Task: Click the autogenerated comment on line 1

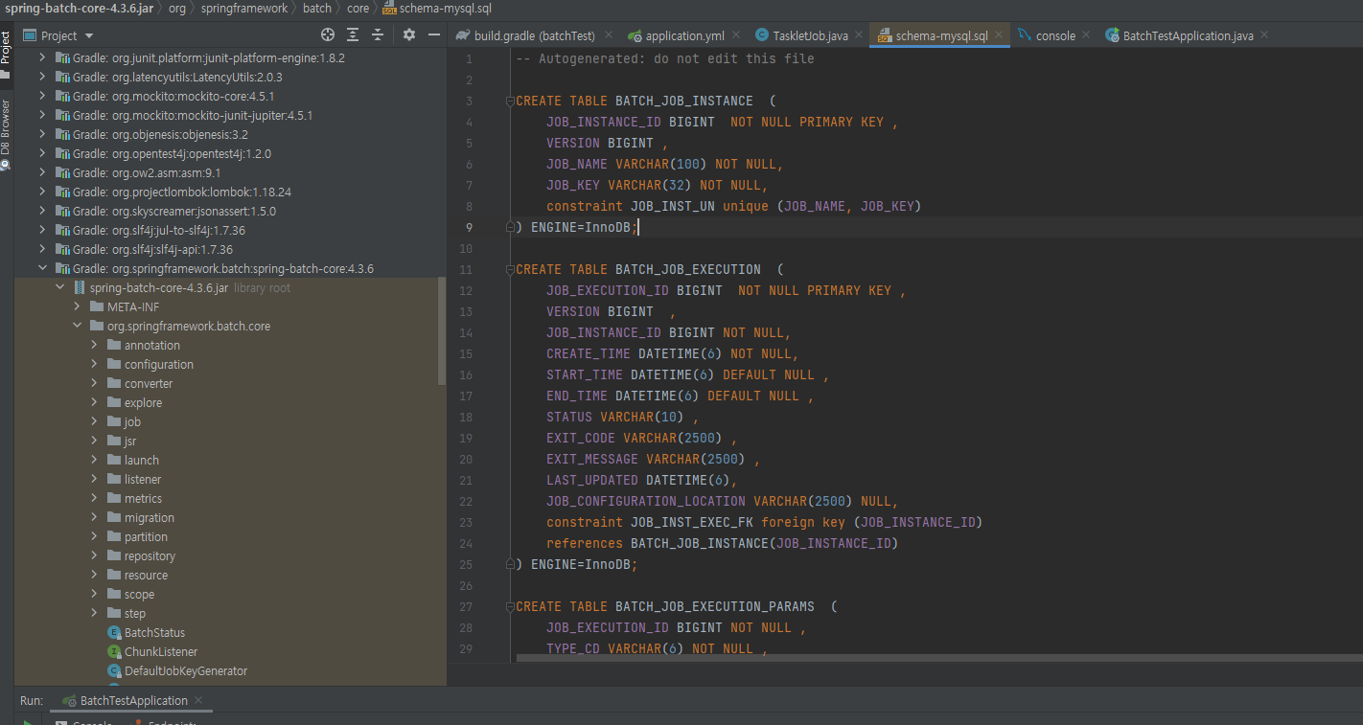Action: [665, 58]
